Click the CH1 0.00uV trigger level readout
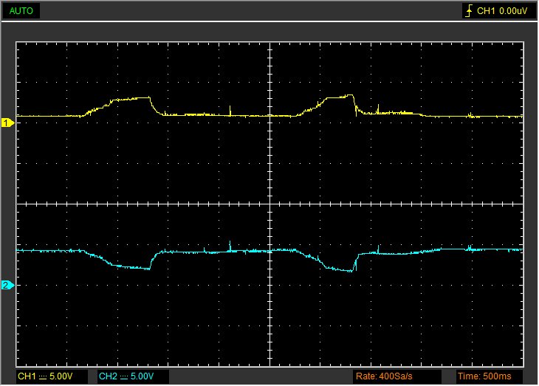Image resolution: width=539 pixels, height=386 pixels. [x=502, y=11]
